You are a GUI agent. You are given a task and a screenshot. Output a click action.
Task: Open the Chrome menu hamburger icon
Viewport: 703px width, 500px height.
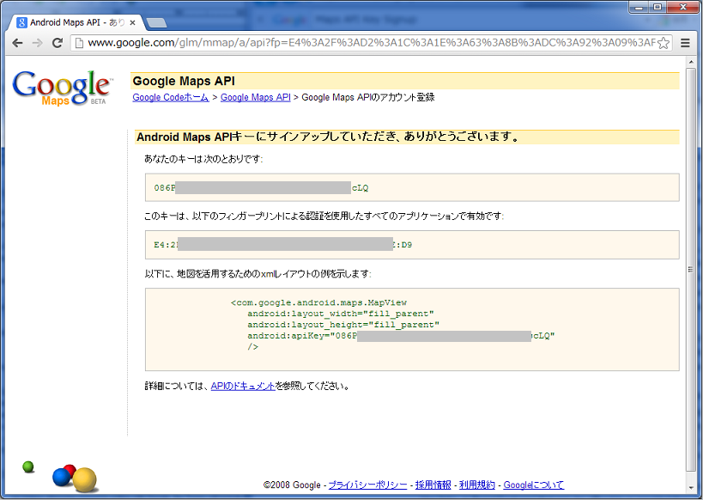[x=685, y=43]
